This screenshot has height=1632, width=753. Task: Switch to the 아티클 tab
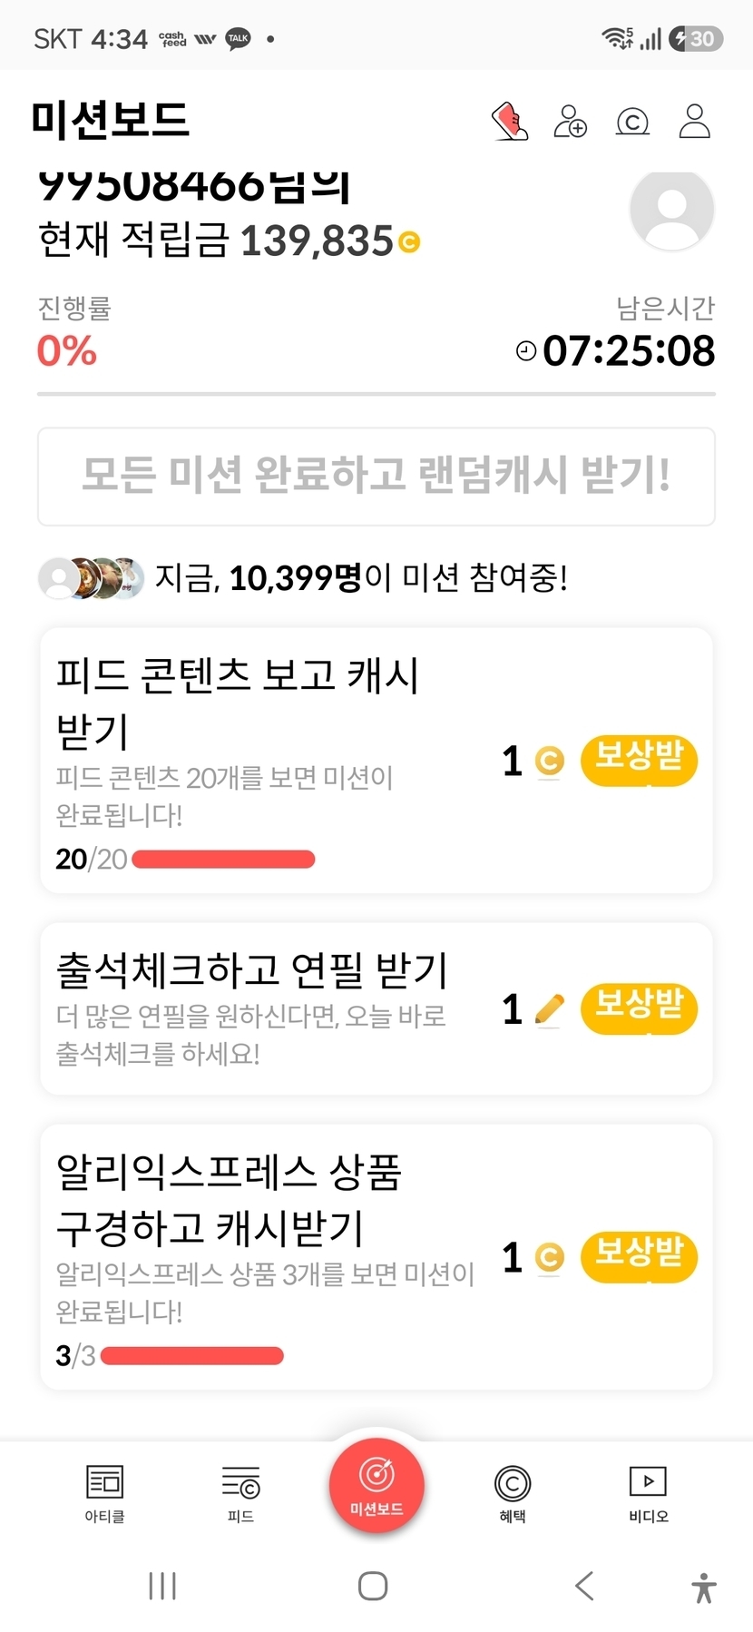(x=104, y=1494)
